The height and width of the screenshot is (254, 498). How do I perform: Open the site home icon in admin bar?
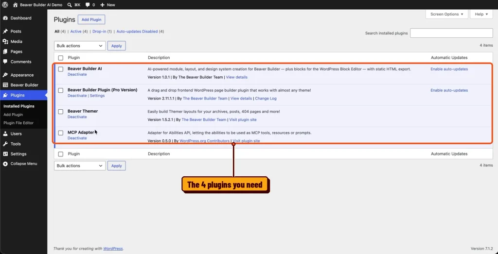tap(15, 5)
